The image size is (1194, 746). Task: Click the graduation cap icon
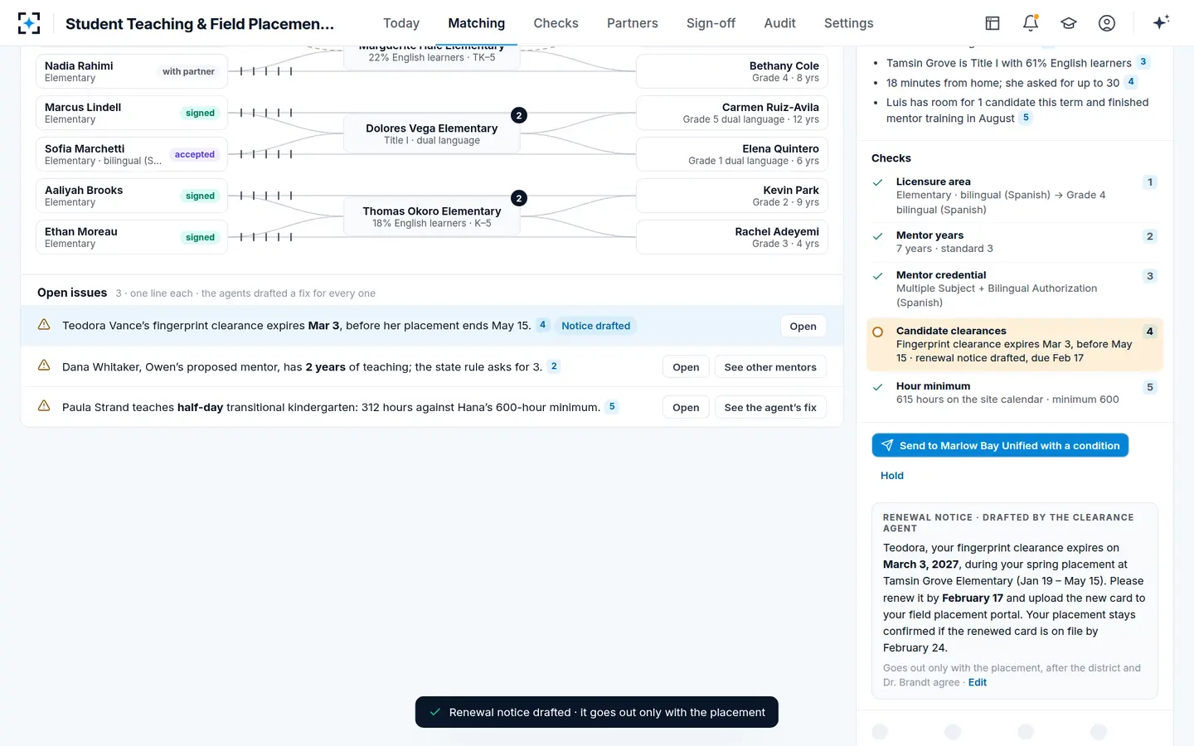click(1069, 23)
